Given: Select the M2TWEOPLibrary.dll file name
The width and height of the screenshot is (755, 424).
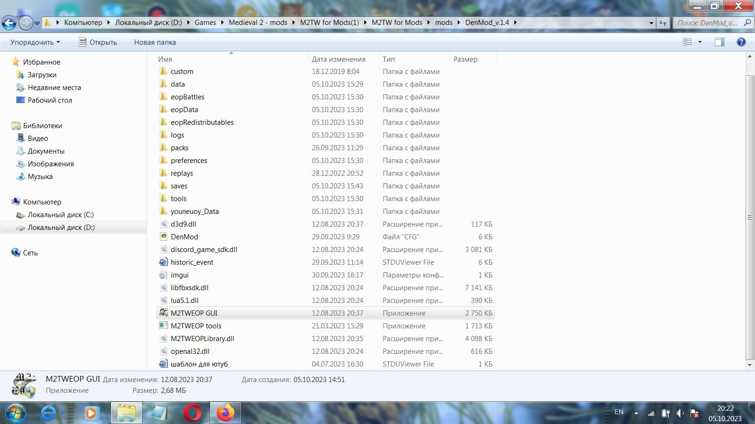Looking at the screenshot, I should (x=202, y=338).
